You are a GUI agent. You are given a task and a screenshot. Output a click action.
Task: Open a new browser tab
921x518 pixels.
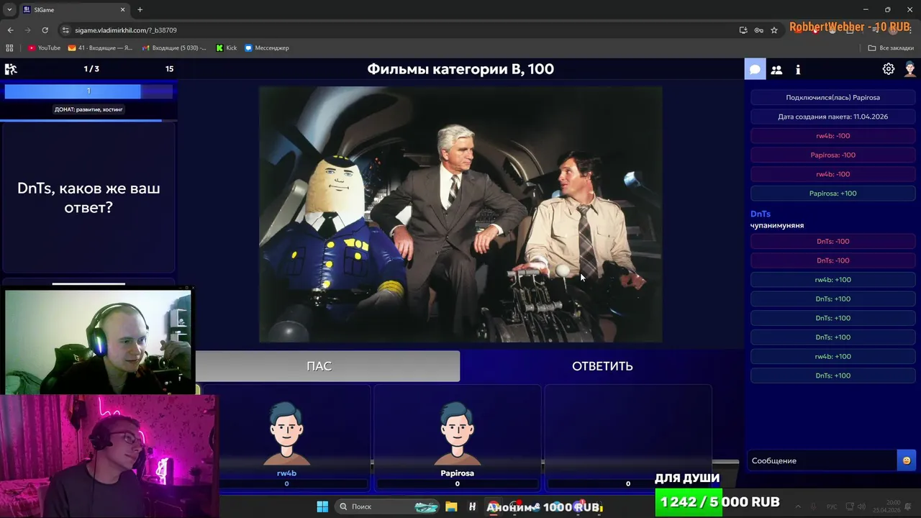(x=140, y=10)
